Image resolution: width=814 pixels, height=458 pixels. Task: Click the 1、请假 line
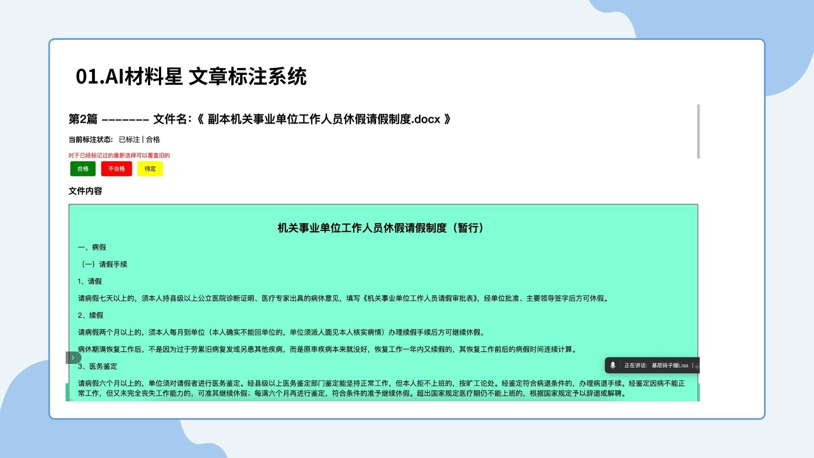point(89,282)
